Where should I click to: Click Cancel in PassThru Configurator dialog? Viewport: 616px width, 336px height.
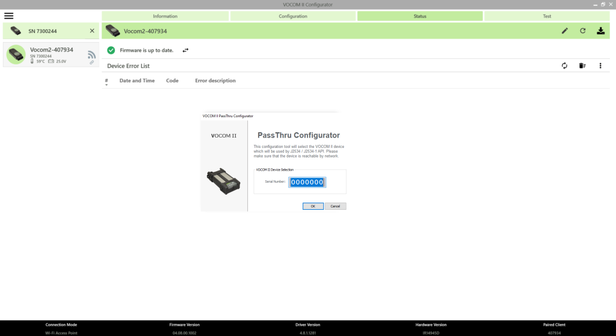pos(335,206)
